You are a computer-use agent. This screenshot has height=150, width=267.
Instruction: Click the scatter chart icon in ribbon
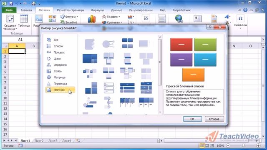[131, 22]
